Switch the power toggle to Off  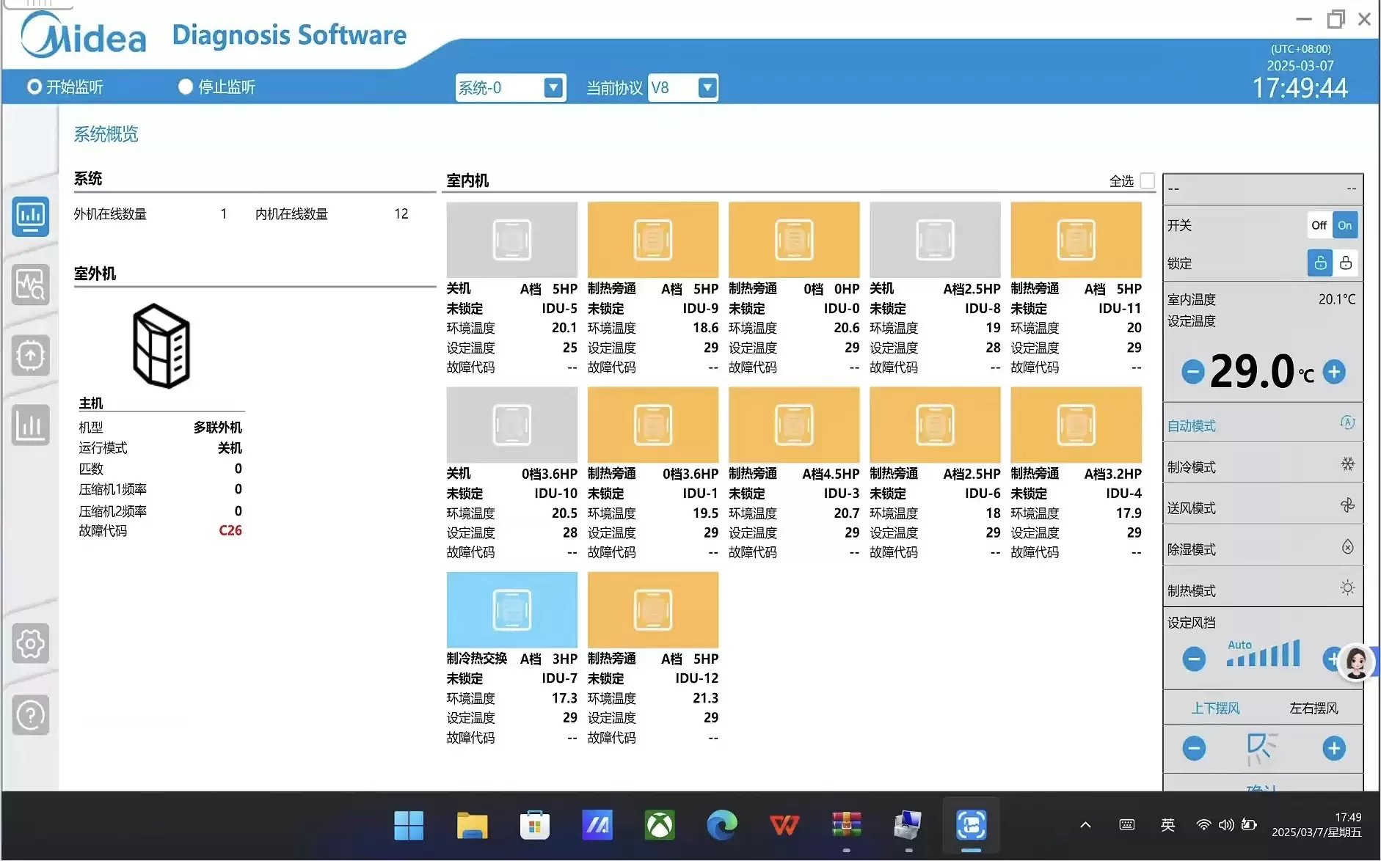pyautogui.click(x=1319, y=225)
